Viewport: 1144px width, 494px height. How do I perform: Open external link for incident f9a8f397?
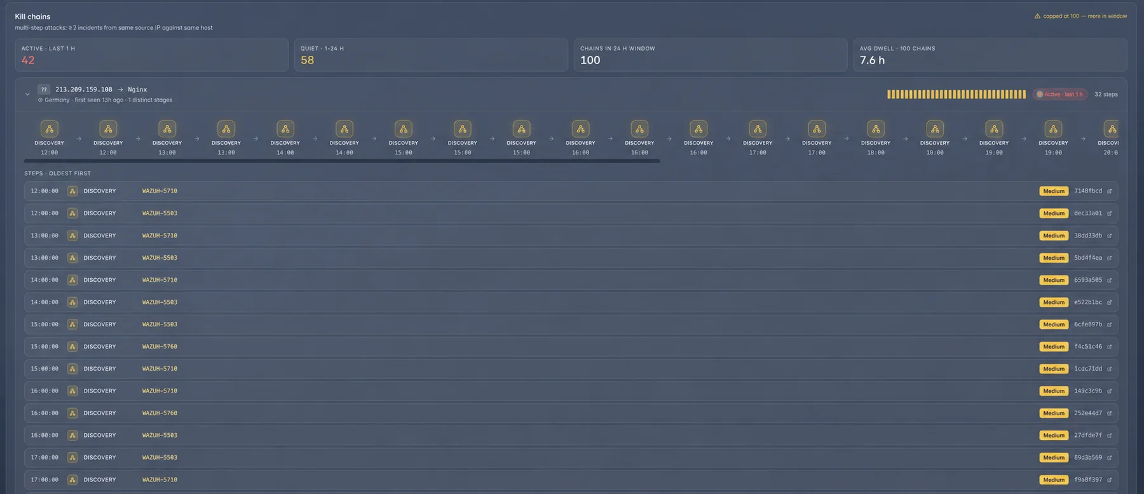coord(1109,480)
